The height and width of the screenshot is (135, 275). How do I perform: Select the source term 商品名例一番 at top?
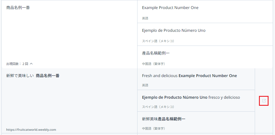18,8
